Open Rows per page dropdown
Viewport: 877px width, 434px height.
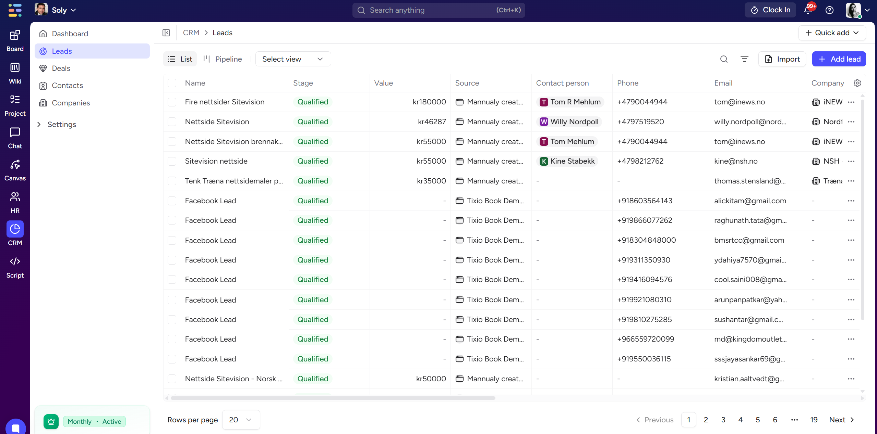(x=241, y=420)
